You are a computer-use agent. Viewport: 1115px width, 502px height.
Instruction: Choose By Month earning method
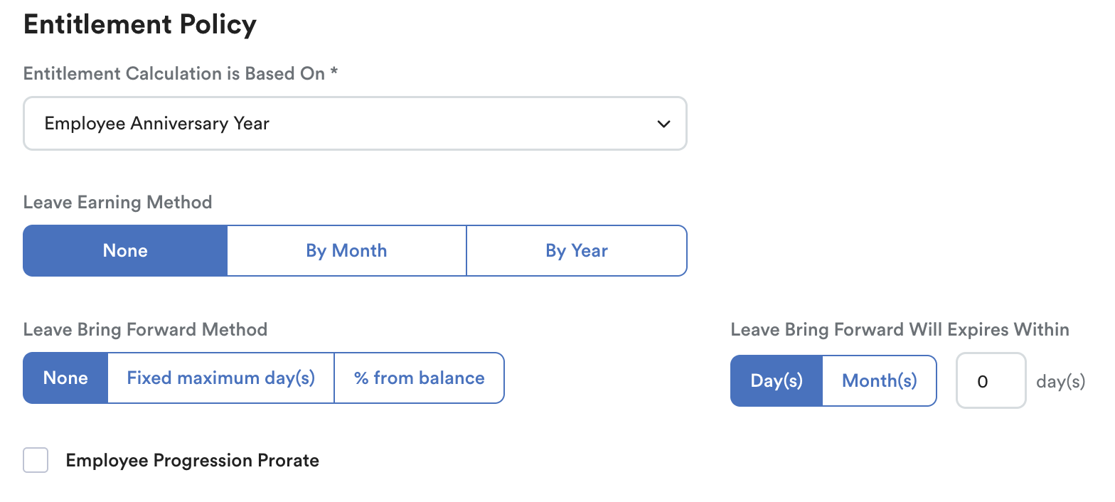pyautogui.click(x=346, y=250)
